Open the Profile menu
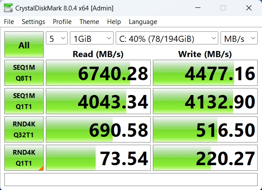262x190 pixels. [62, 22]
